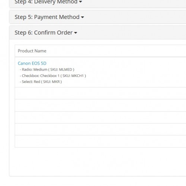The image size is (186, 186).
Task: Select the second empty order table row
Action: 100,105
